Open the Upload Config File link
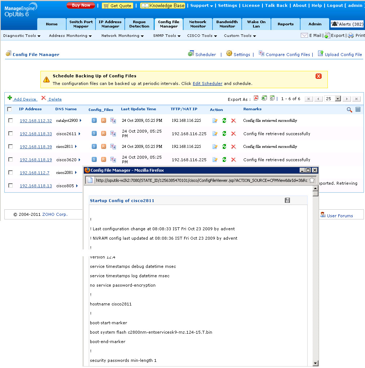The height and width of the screenshot is (368, 365). coord(343,55)
